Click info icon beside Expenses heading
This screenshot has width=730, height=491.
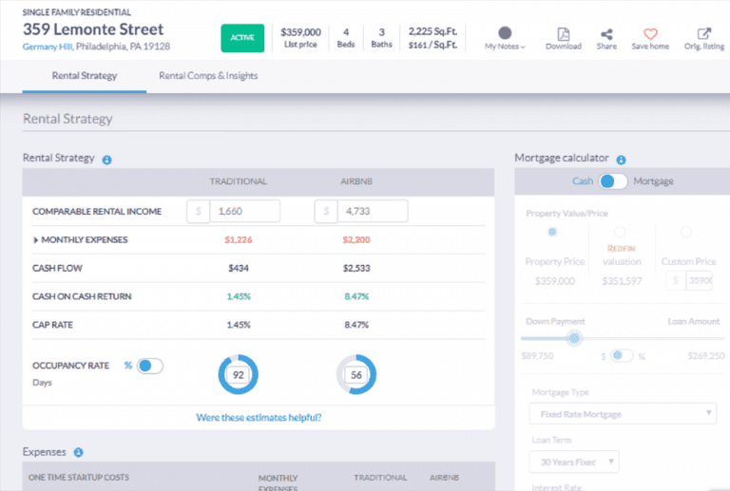click(x=78, y=453)
